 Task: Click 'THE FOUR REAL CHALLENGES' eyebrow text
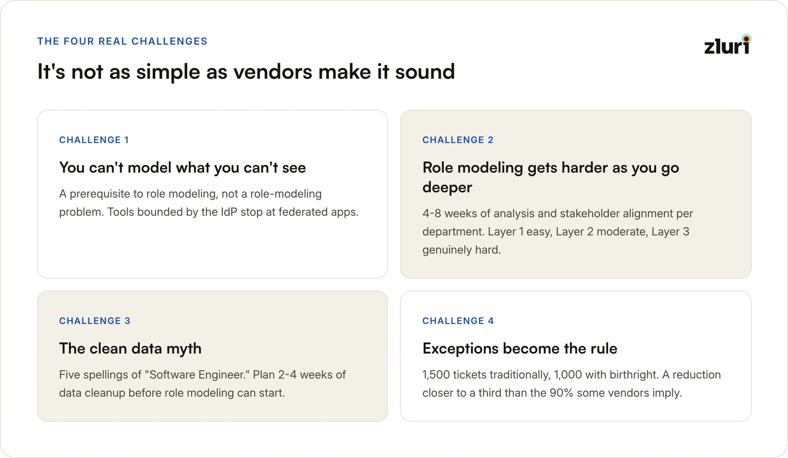coord(122,41)
